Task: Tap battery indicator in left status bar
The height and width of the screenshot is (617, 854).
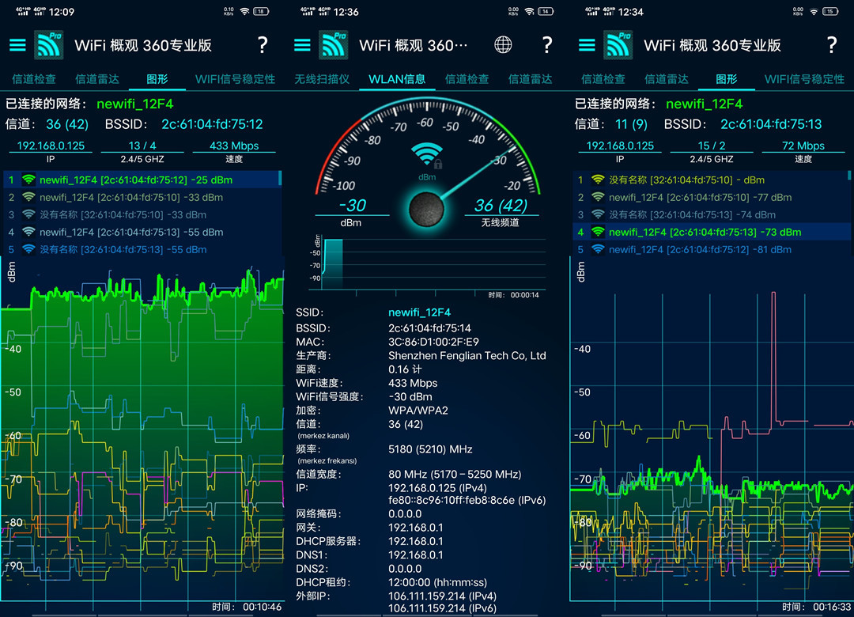Action: (261, 11)
